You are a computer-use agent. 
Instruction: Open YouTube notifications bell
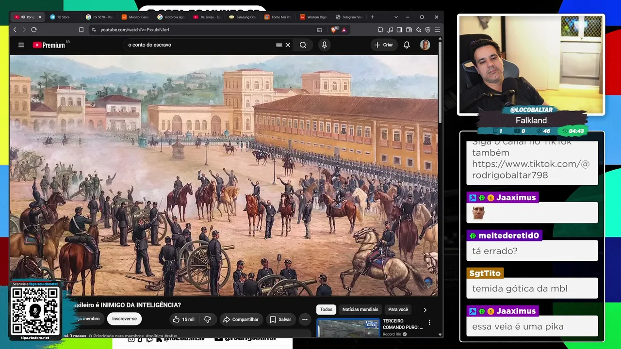(407, 45)
